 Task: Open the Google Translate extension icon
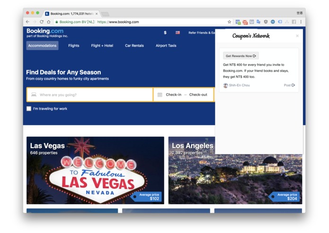(x=258, y=22)
